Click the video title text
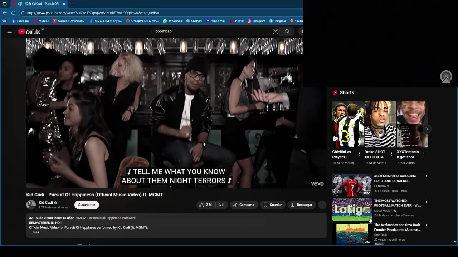Screen dimensions: 458x257 [x=94, y=195]
